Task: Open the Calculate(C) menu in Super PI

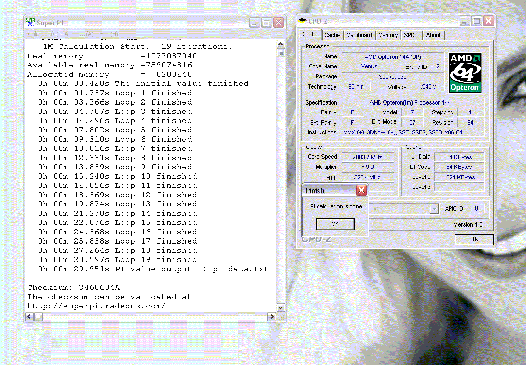Action: [43, 34]
